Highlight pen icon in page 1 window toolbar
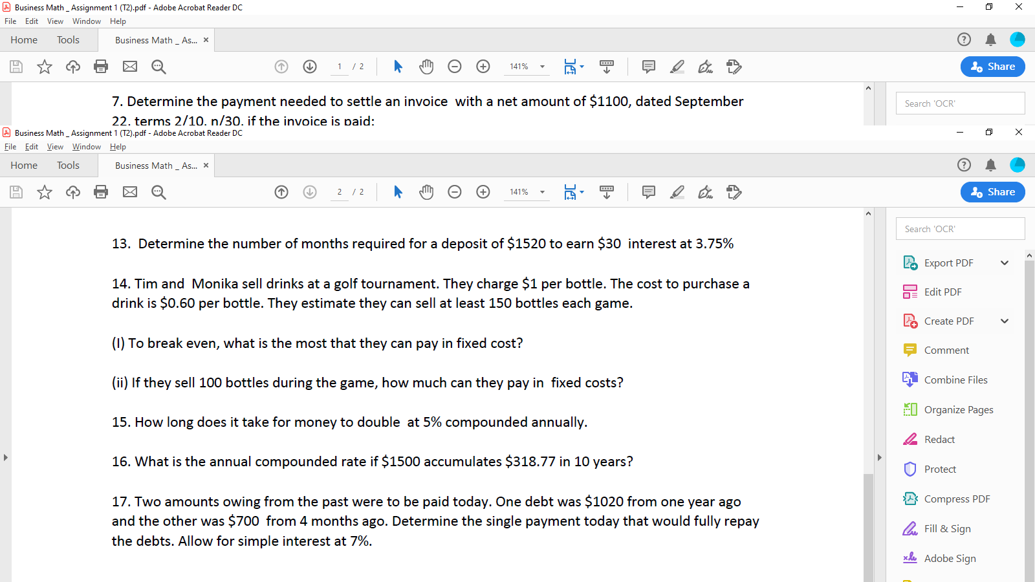This screenshot has height=582, width=1035. [x=677, y=67]
